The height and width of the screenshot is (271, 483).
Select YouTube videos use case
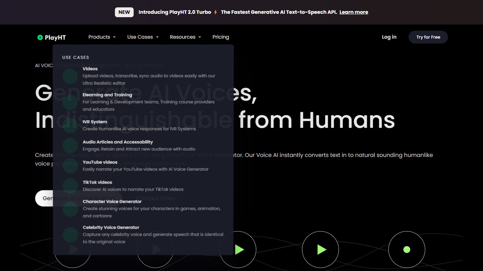[100, 162]
